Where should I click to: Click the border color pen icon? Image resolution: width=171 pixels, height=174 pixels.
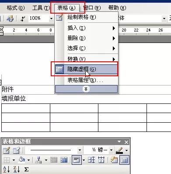(x=119, y=150)
